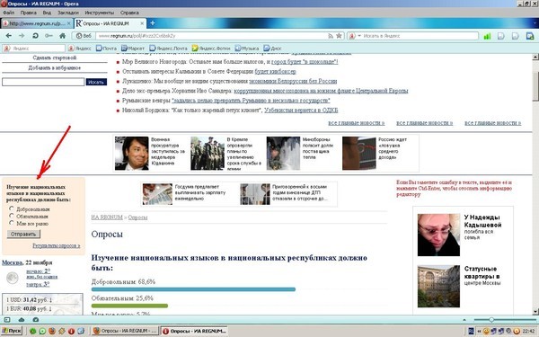Open the Опросы breadcrumb link
This screenshot has width=539, height=337.
pyautogui.click(x=137, y=217)
